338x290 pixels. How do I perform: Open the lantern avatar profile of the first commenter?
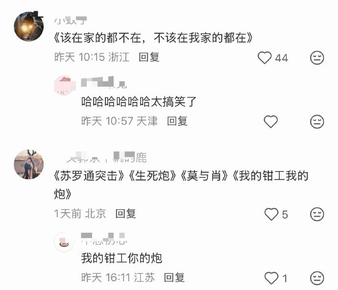tap(29, 26)
